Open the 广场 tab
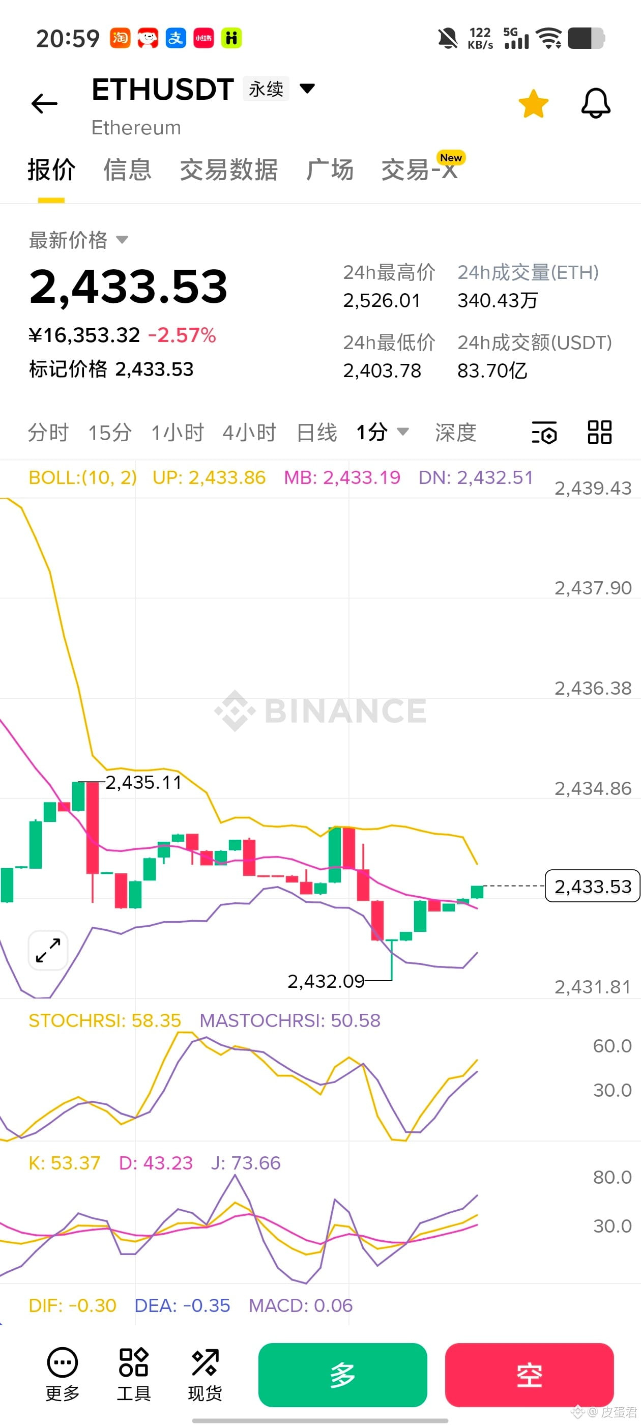 pos(330,170)
